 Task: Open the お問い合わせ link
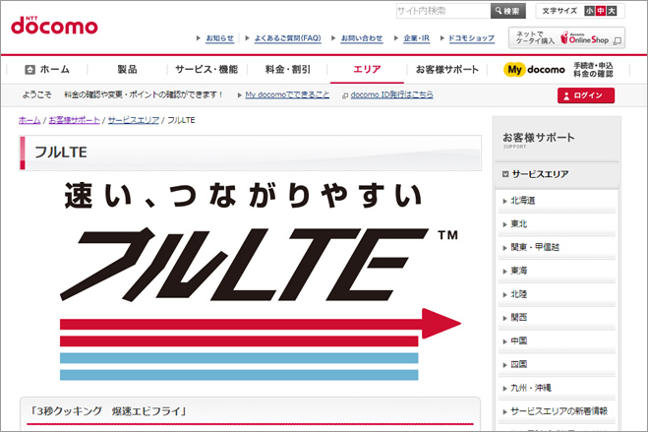(362, 38)
